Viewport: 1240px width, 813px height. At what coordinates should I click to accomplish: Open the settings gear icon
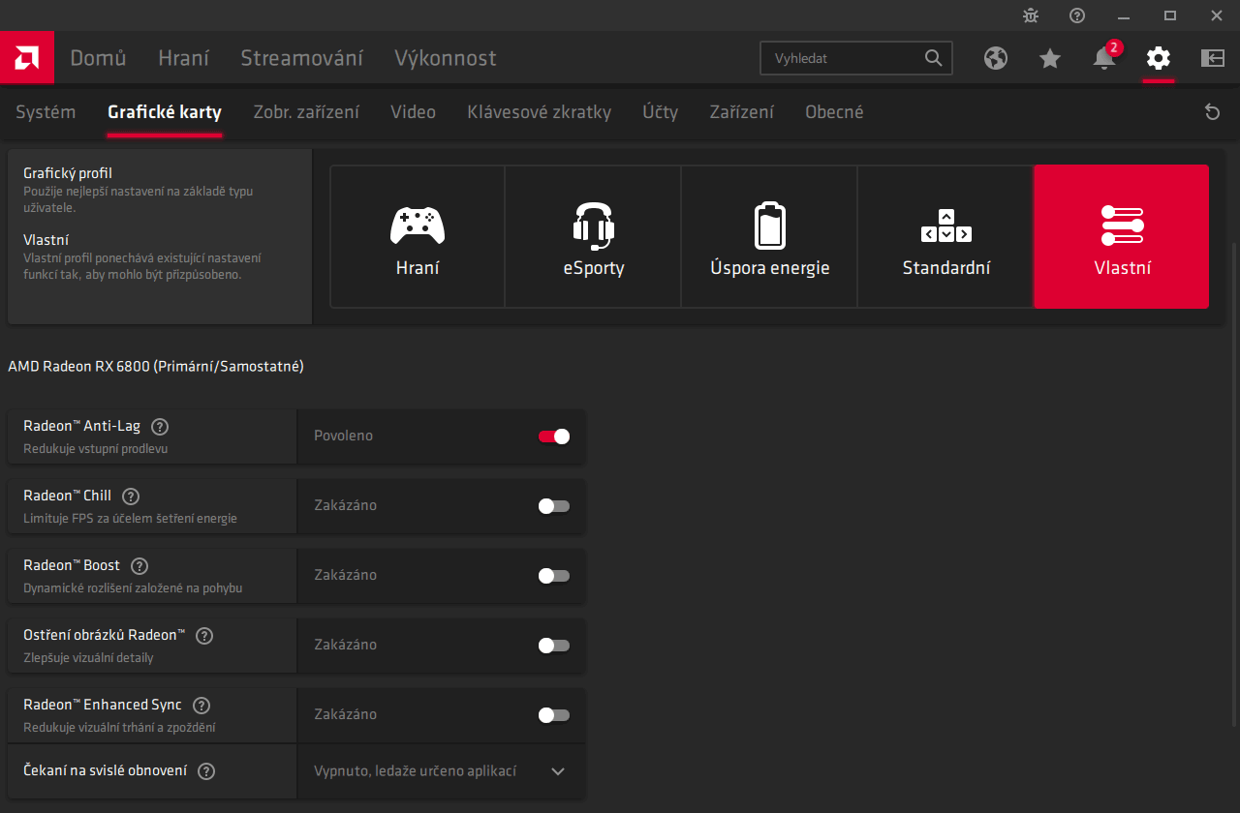click(1159, 58)
